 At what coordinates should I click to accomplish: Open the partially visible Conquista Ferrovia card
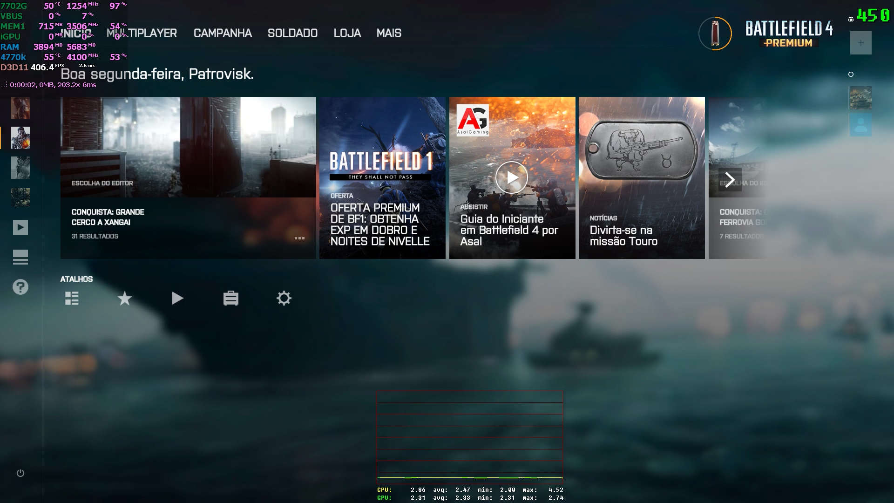coord(737,178)
